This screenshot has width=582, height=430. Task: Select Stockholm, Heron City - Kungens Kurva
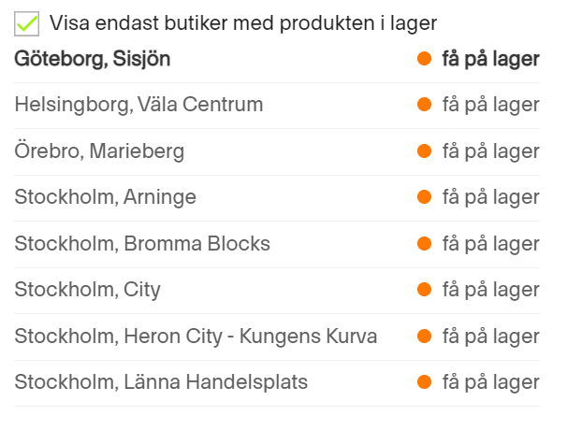(x=196, y=337)
